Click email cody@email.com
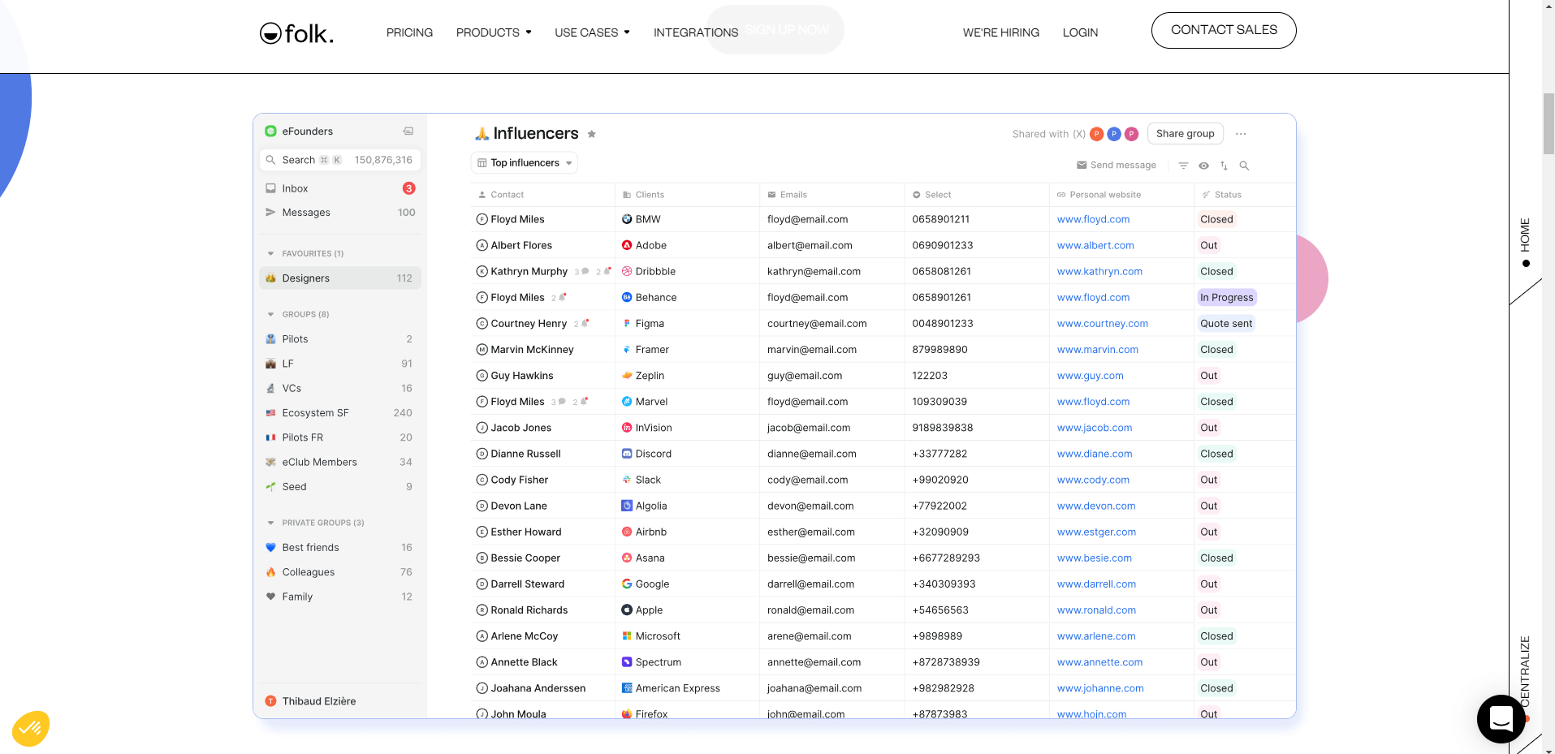Screen dimensions: 1555x754 click(807, 480)
